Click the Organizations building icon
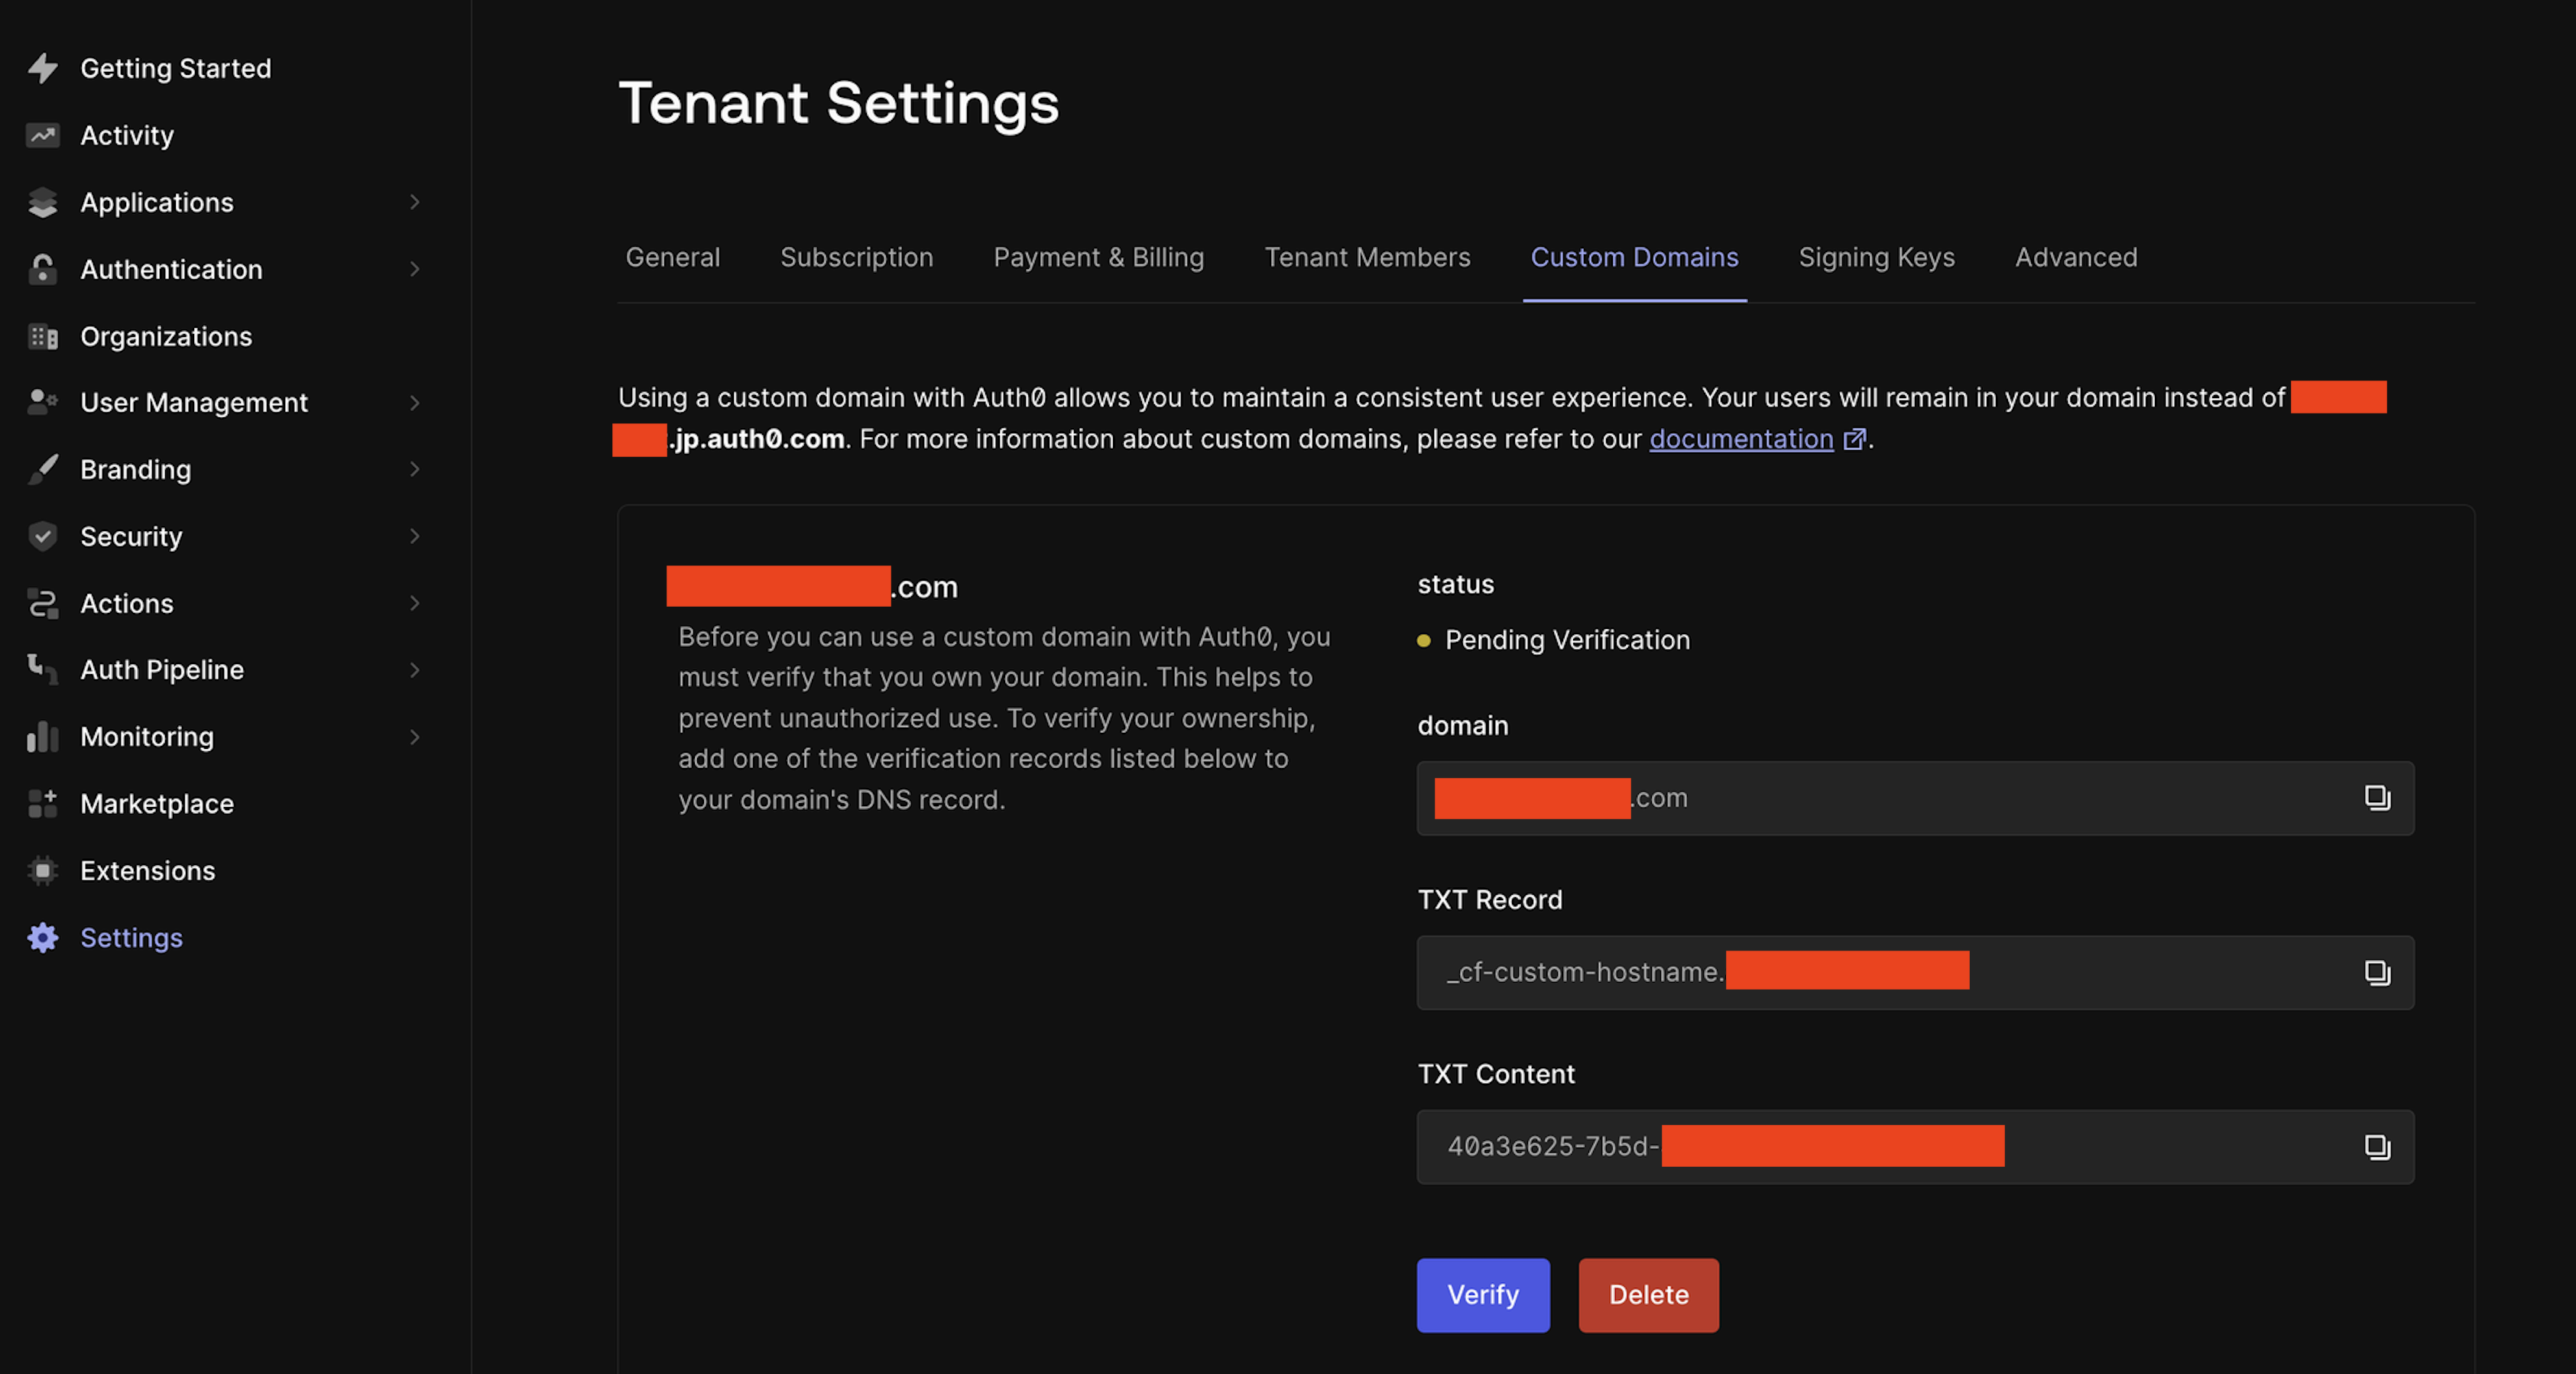2576x1374 pixels. click(42, 337)
